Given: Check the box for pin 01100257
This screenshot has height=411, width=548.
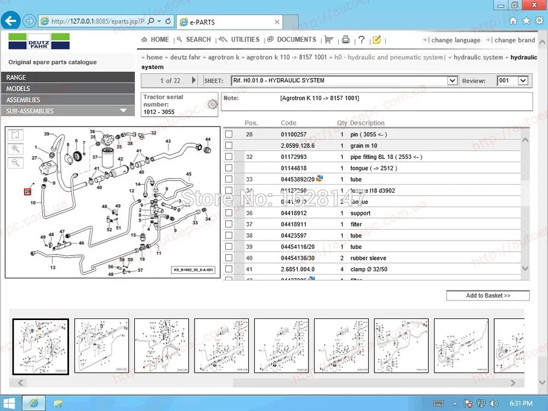Looking at the screenshot, I should (229, 134).
